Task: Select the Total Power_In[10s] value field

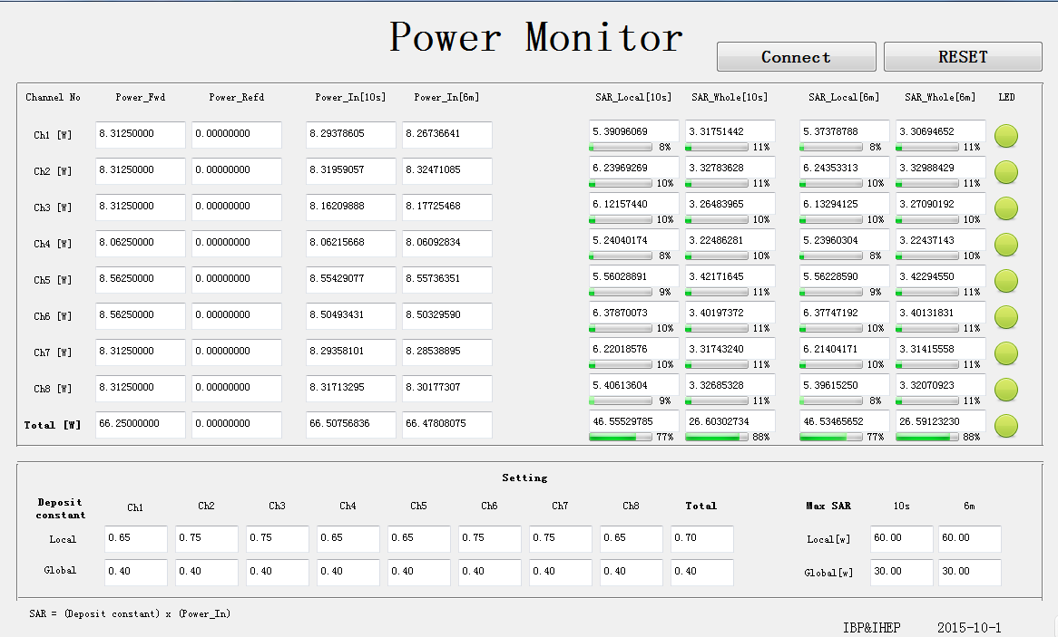Action: [x=350, y=424]
